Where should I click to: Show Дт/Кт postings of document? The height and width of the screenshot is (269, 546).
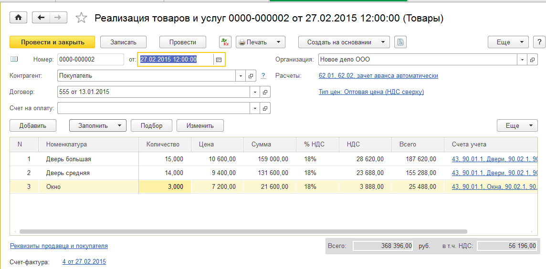[225, 42]
